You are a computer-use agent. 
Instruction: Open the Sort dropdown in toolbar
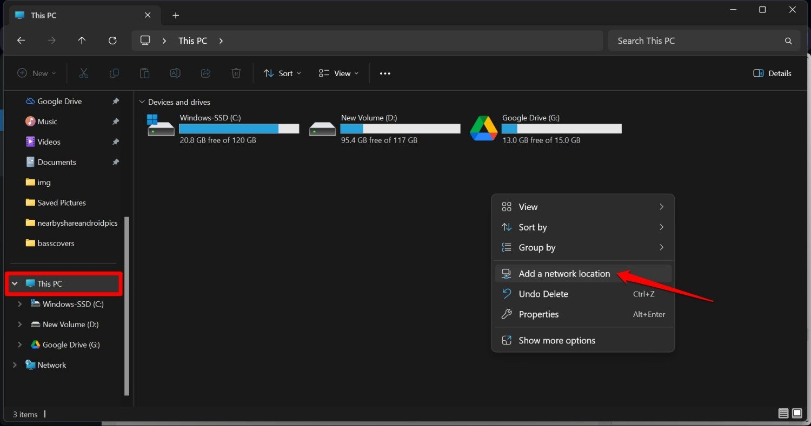[x=282, y=73]
